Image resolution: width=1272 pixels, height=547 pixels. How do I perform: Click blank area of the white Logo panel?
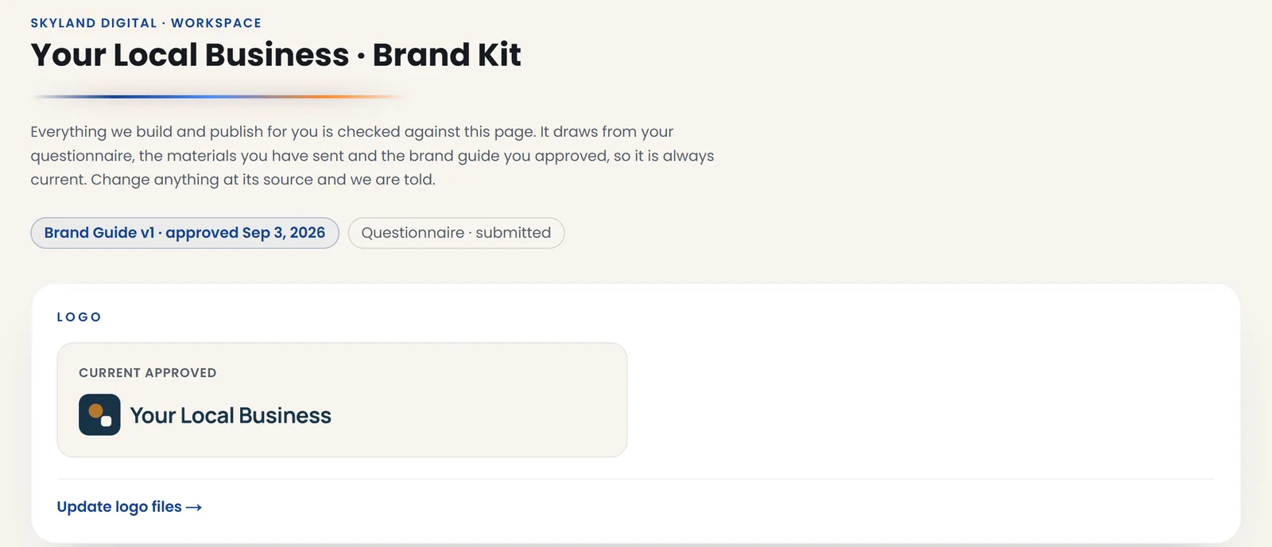pyautogui.click(x=930, y=398)
